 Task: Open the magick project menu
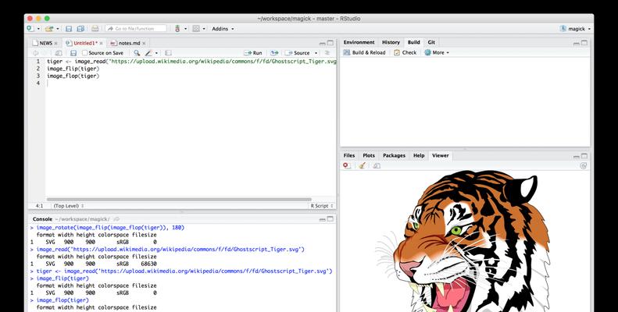point(576,29)
